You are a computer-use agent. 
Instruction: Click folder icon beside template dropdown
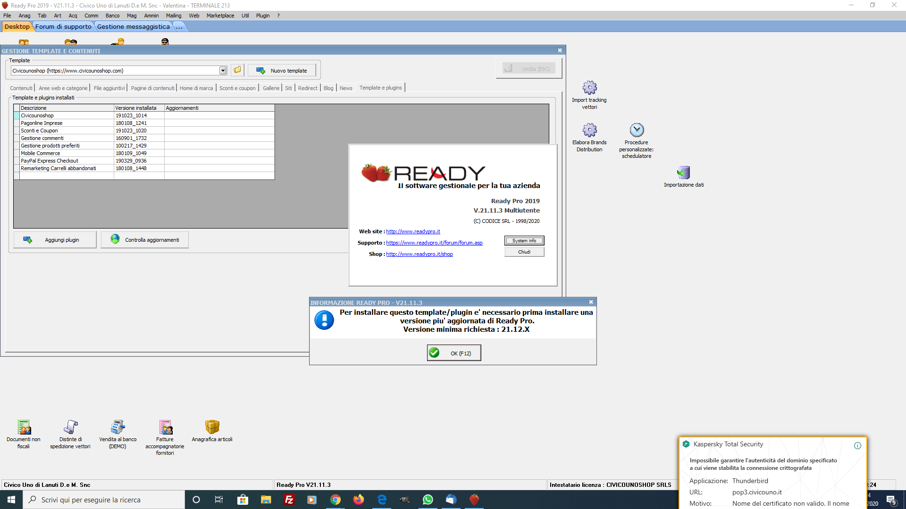coord(237,70)
